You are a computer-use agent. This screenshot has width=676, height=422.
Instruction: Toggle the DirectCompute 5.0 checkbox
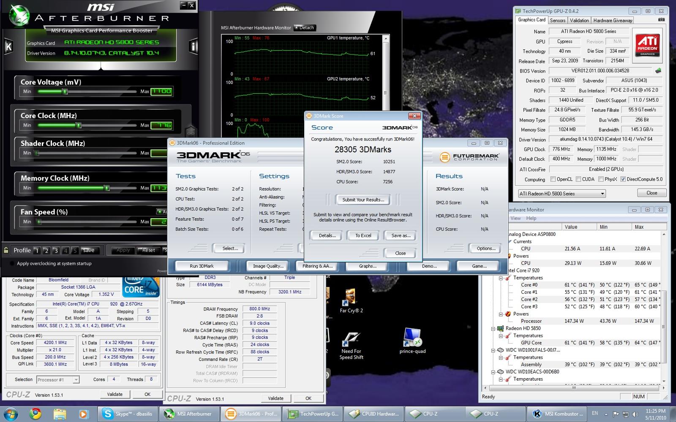pos(623,179)
